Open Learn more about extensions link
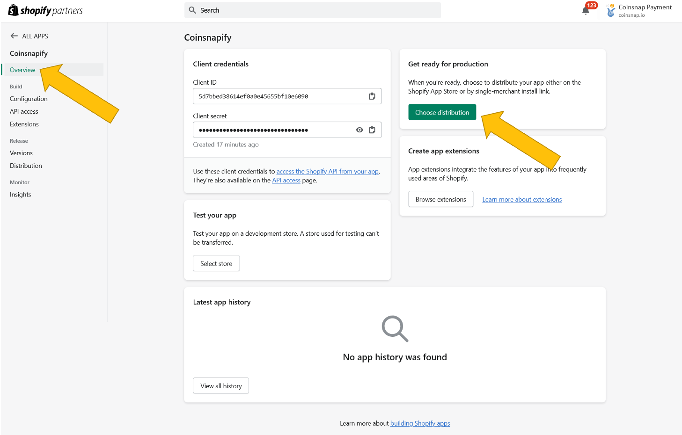Screen dimensions: 682x435 (x=522, y=199)
